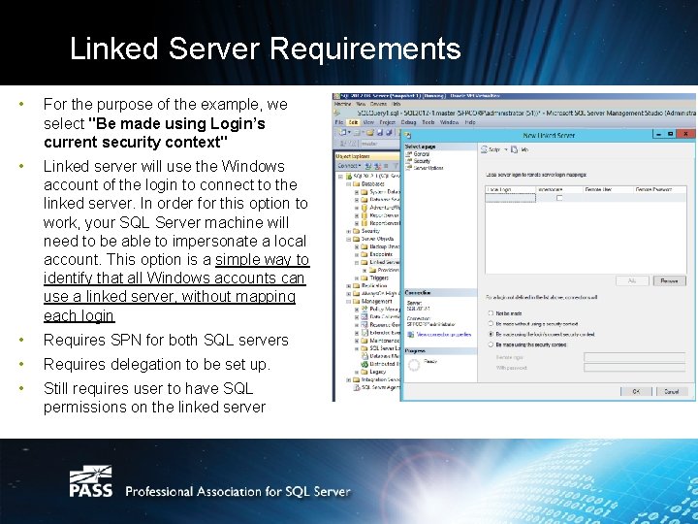Select the Triggers folder in Object Explorer
The width and height of the screenshot is (698, 524).
375,278
